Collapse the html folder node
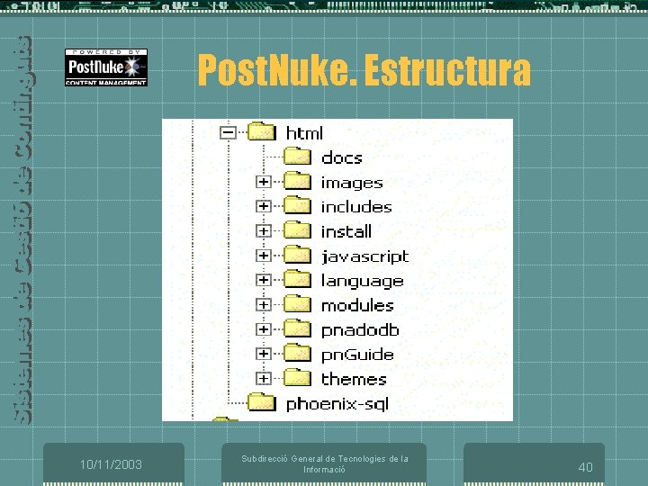The height and width of the screenshot is (486, 648). pos(228,132)
